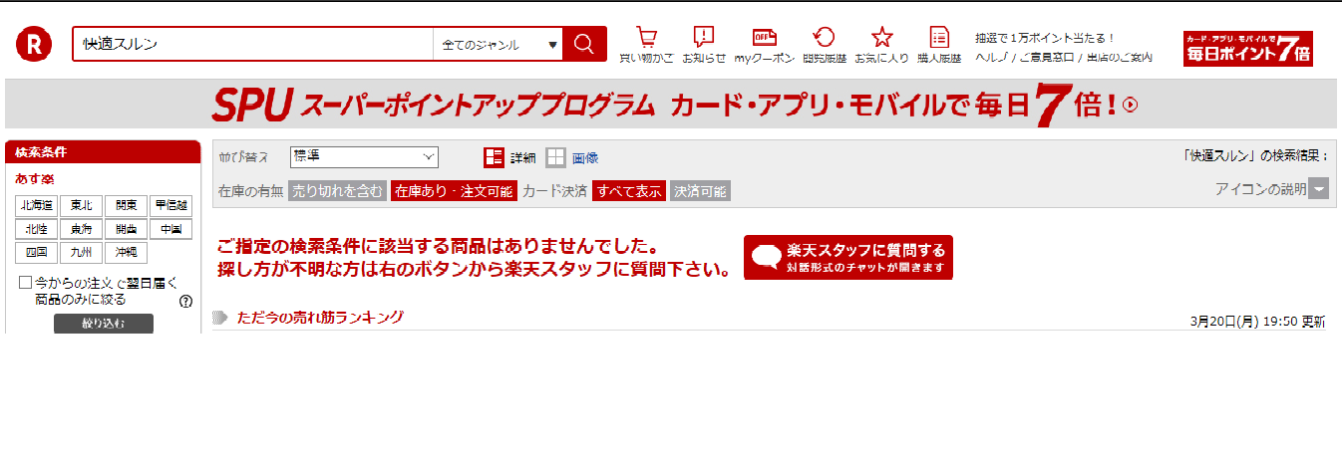Check 今からの注文で翌日届く checkbox
This screenshot has width=1342, height=458.
26,283
